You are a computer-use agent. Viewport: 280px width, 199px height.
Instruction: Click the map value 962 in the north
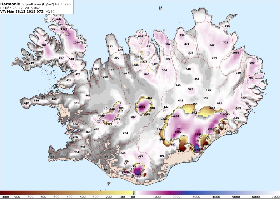[x=168, y=44]
